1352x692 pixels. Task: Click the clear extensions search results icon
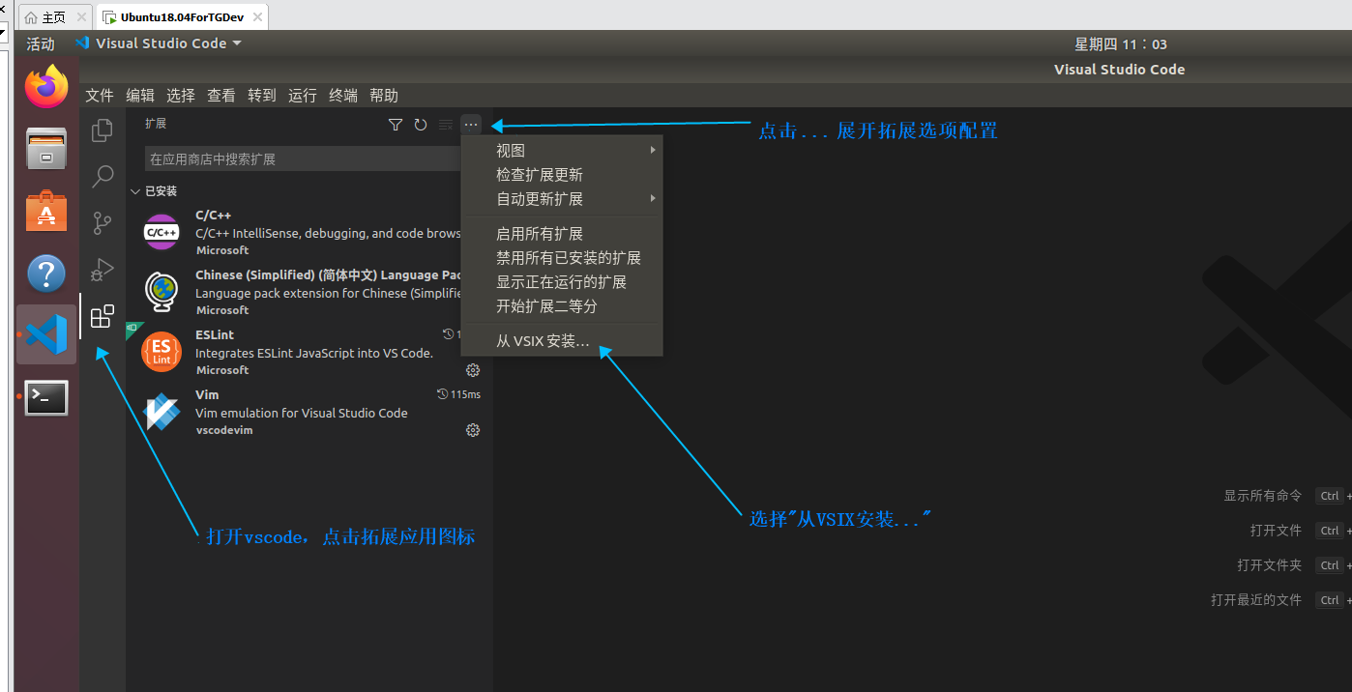click(x=446, y=125)
